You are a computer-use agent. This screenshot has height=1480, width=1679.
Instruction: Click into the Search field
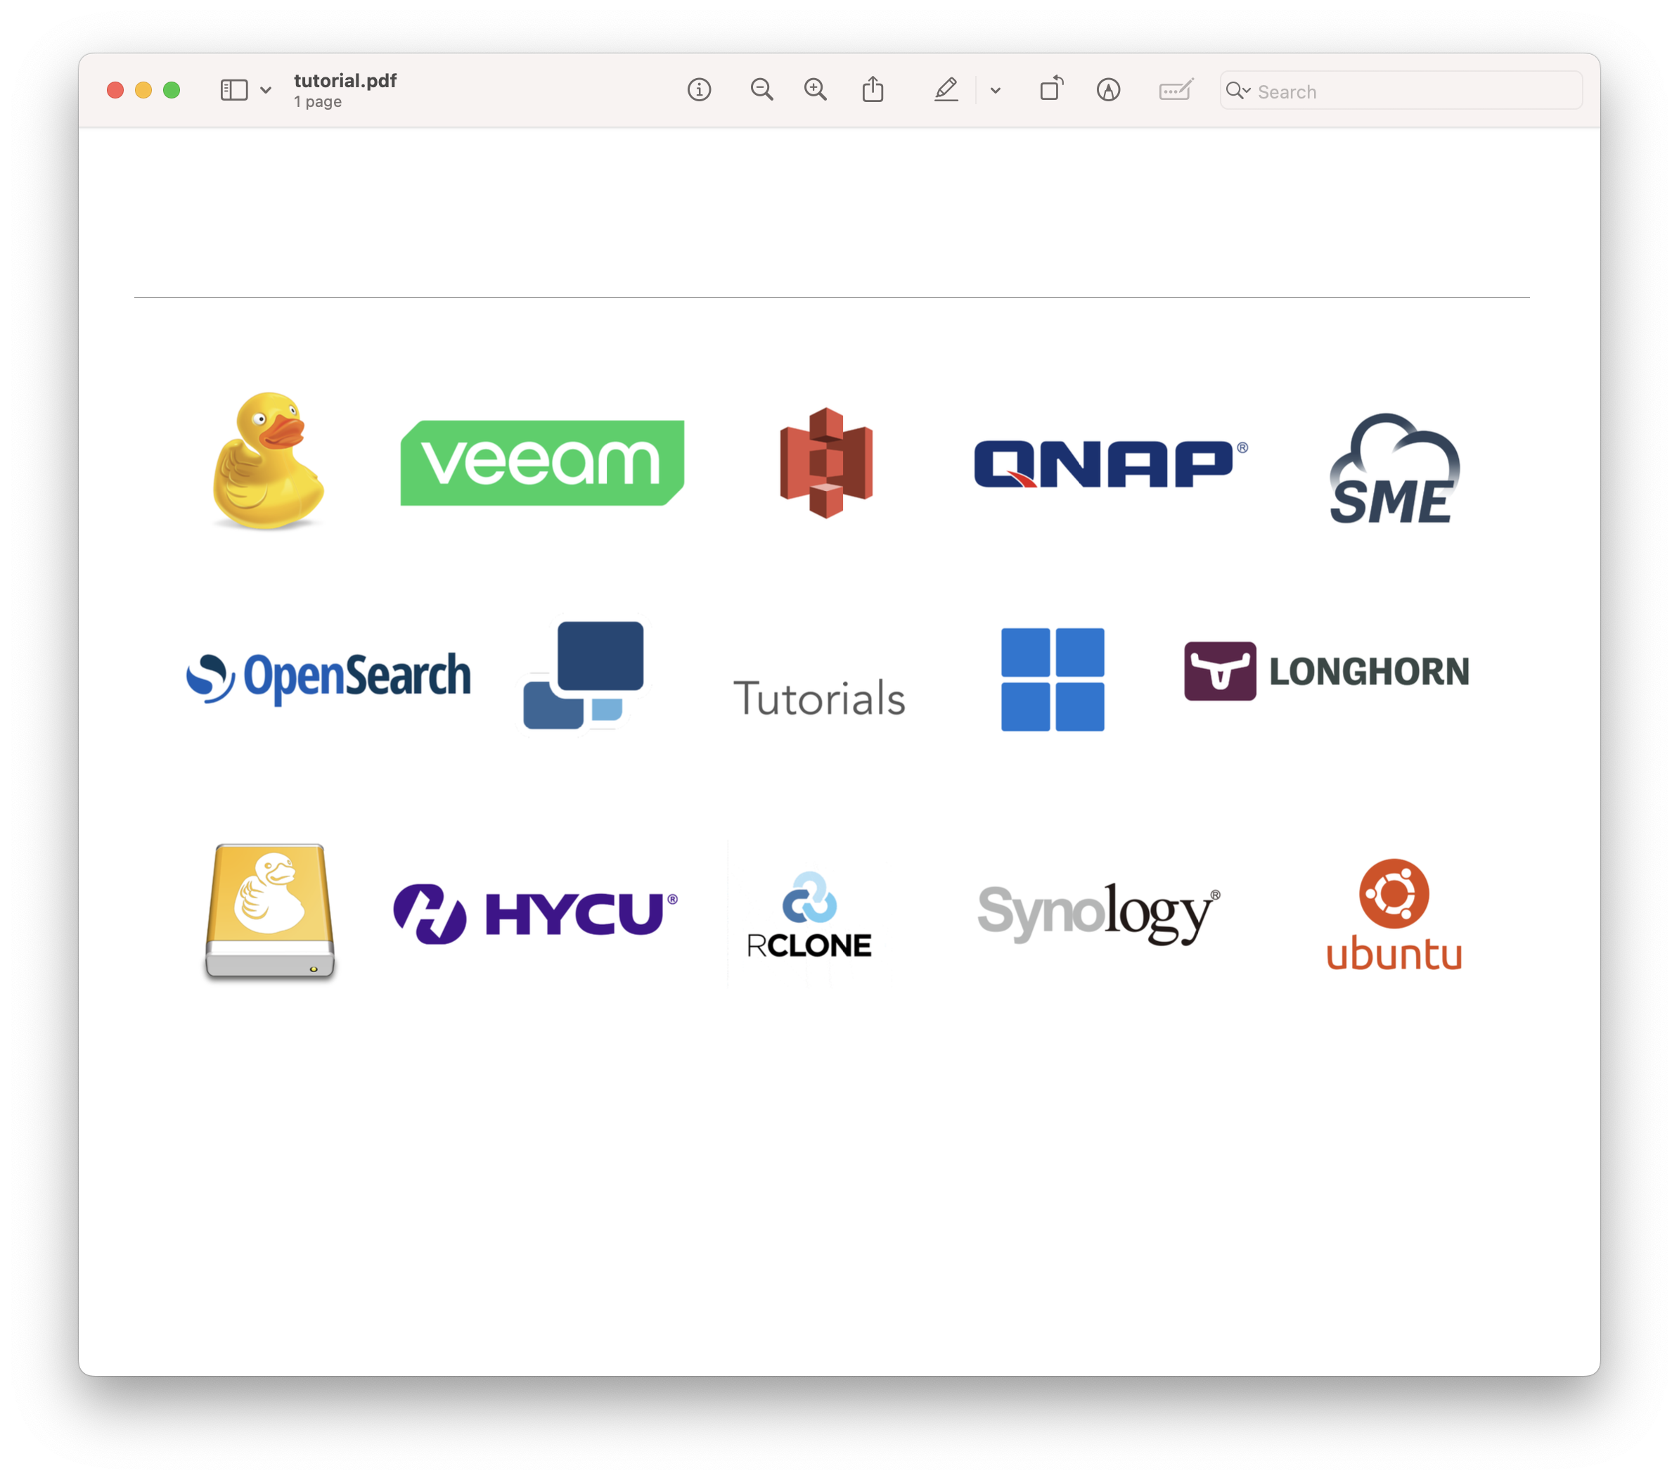[1401, 91]
